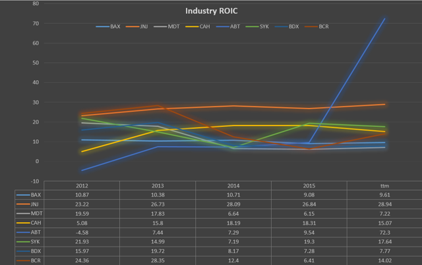Select CAH in the chart legend
This screenshot has height=265, width=422.
198,26
